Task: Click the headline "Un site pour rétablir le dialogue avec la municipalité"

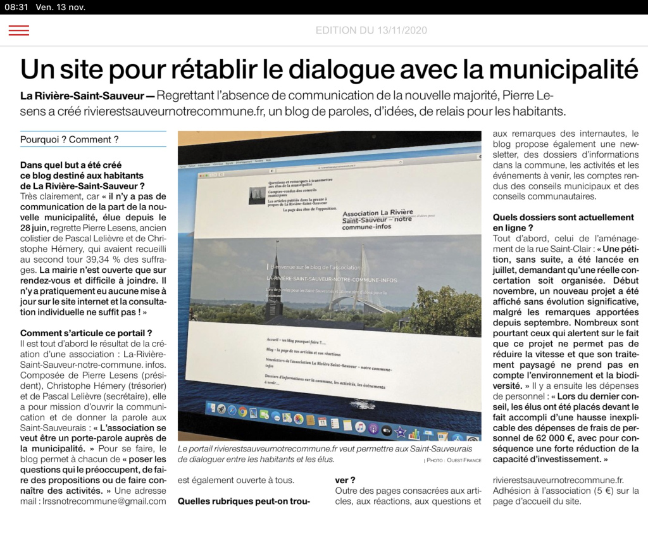Action: click(329, 69)
